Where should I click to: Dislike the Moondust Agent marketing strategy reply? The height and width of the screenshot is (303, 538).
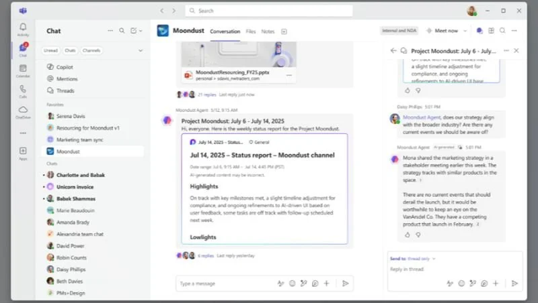[x=418, y=235]
